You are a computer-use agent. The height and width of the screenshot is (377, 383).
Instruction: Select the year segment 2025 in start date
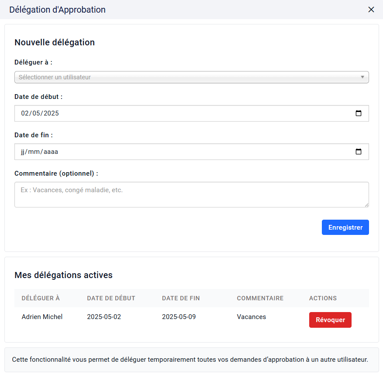(x=51, y=113)
